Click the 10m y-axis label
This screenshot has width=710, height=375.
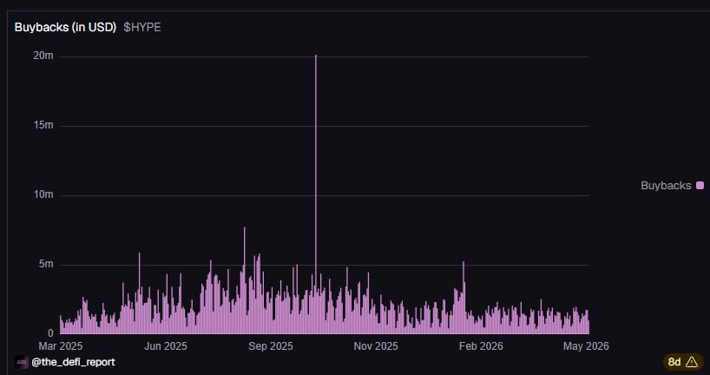point(43,194)
